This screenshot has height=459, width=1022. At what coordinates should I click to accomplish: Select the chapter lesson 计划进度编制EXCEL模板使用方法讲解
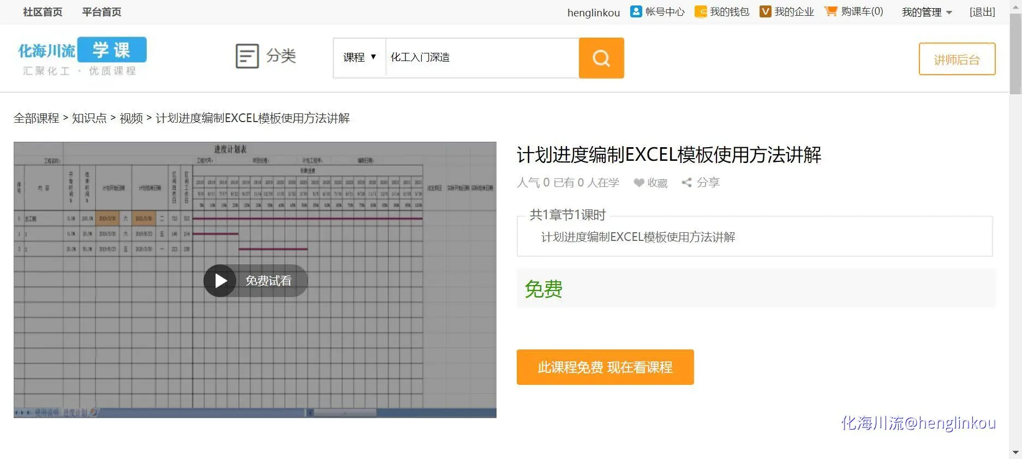638,237
